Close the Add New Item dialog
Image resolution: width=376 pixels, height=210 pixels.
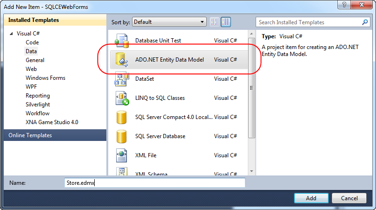point(362,5)
